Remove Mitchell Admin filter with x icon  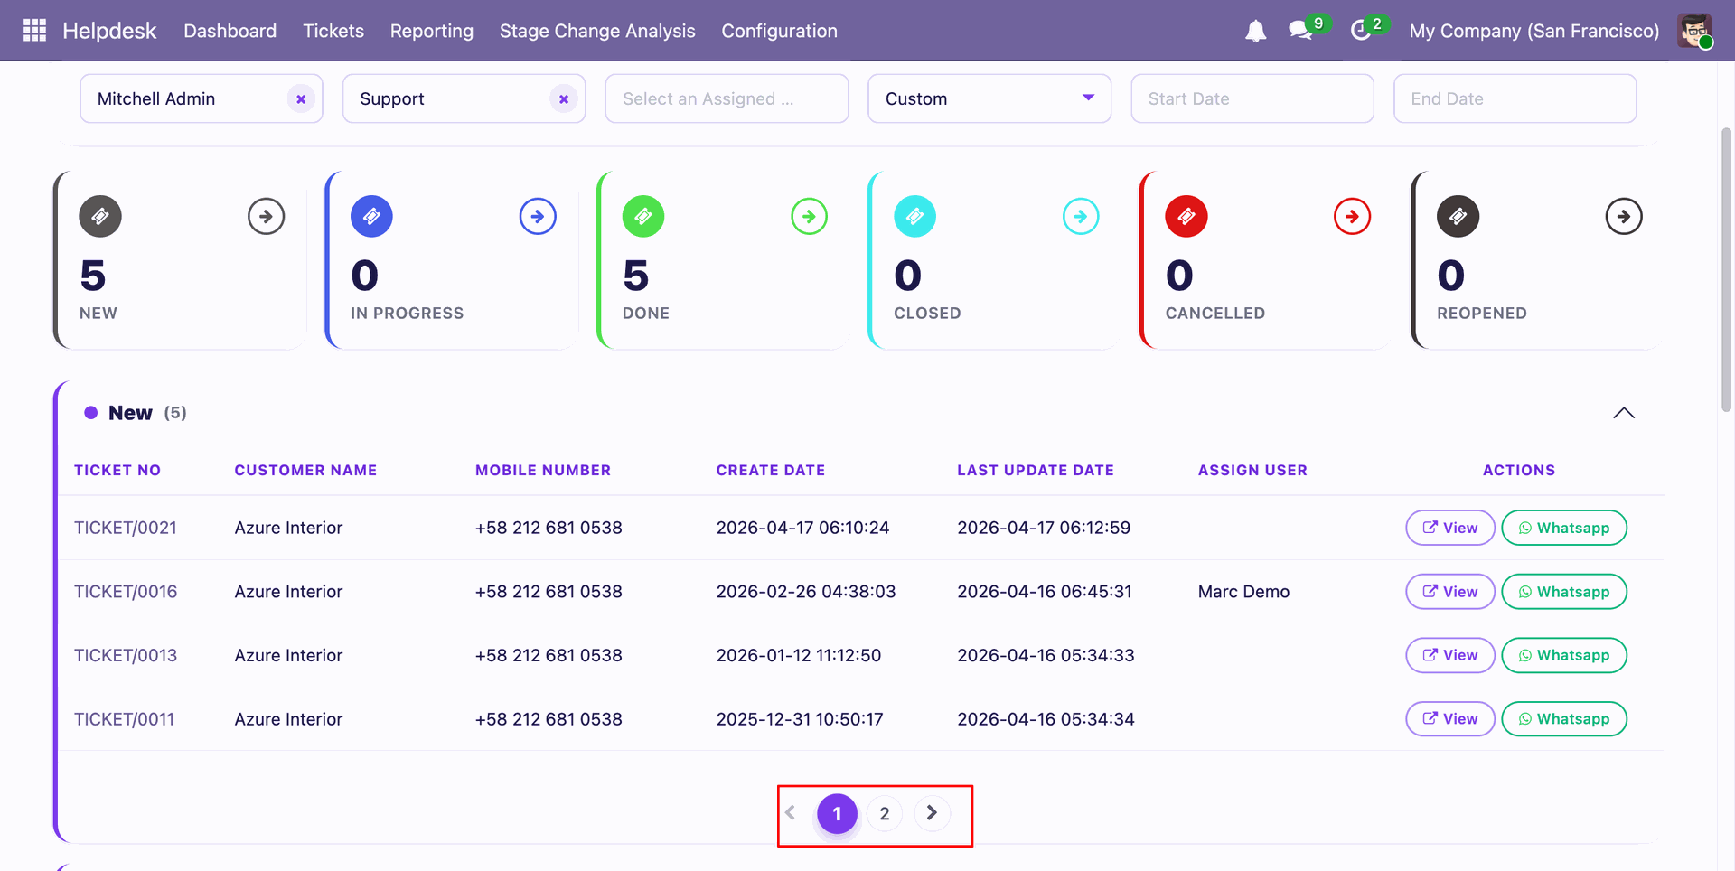301,98
